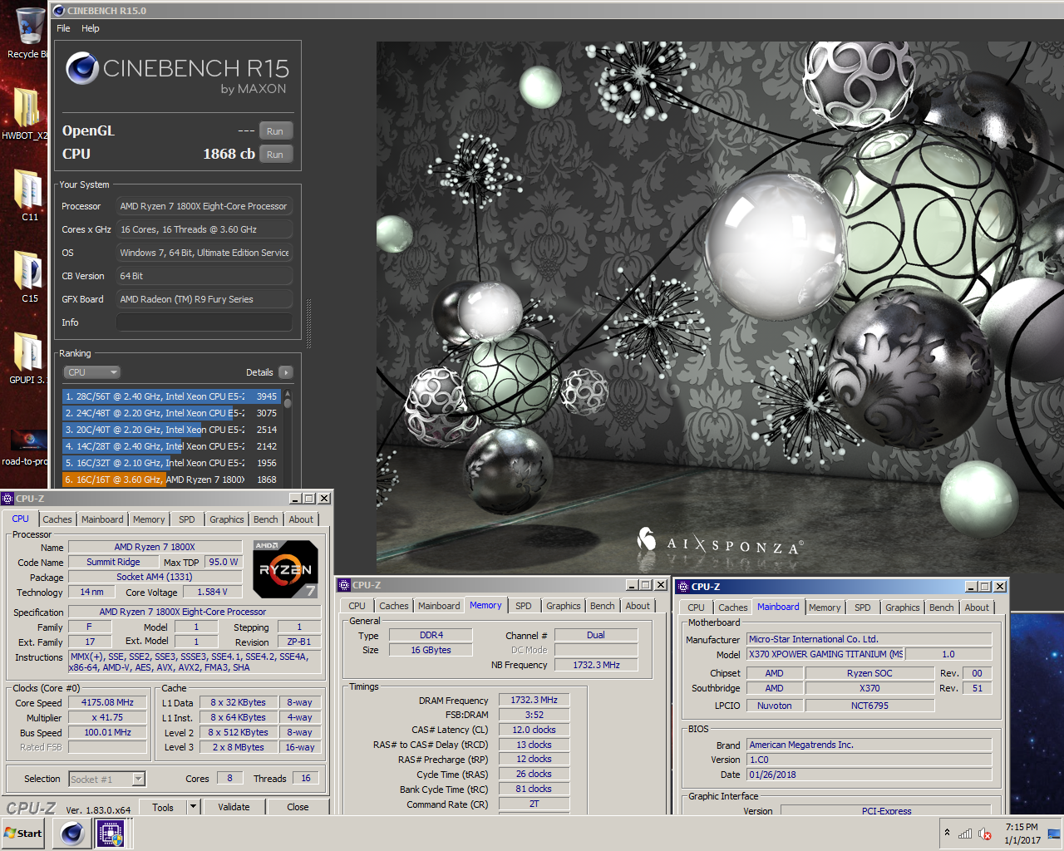Image resolution: width=1064 pixels, height=851 pixels.
Task: Show hidden tray icons arrow
Action: tap(947, 833)
